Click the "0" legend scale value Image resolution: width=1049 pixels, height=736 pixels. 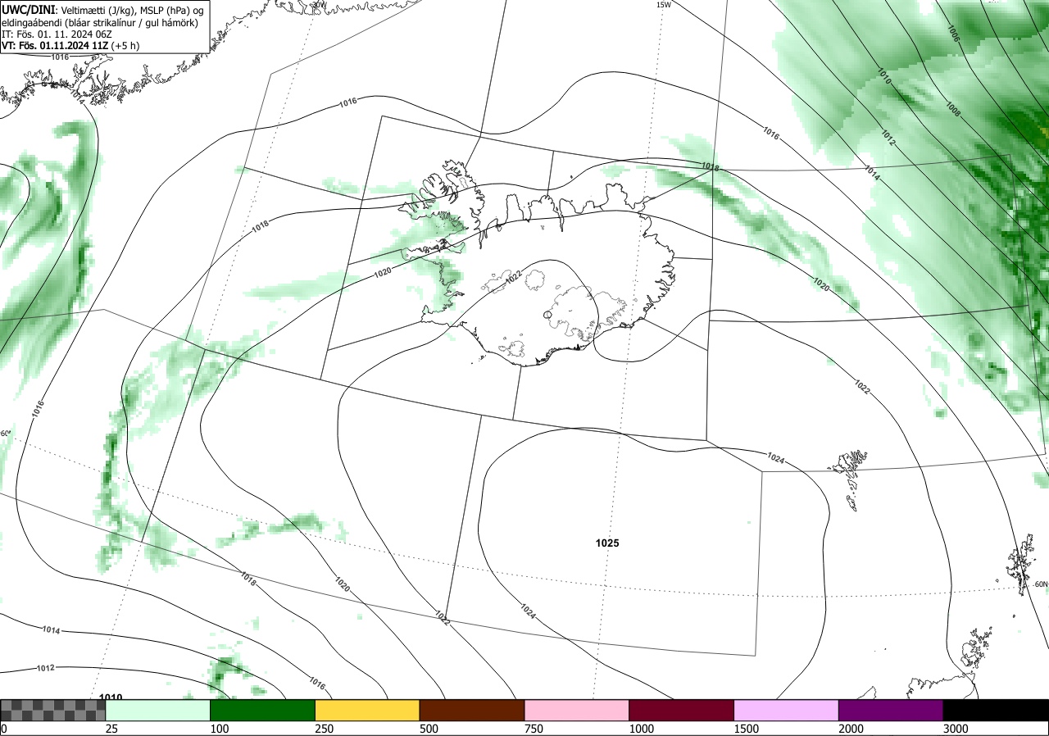click(x=4, y=729)
